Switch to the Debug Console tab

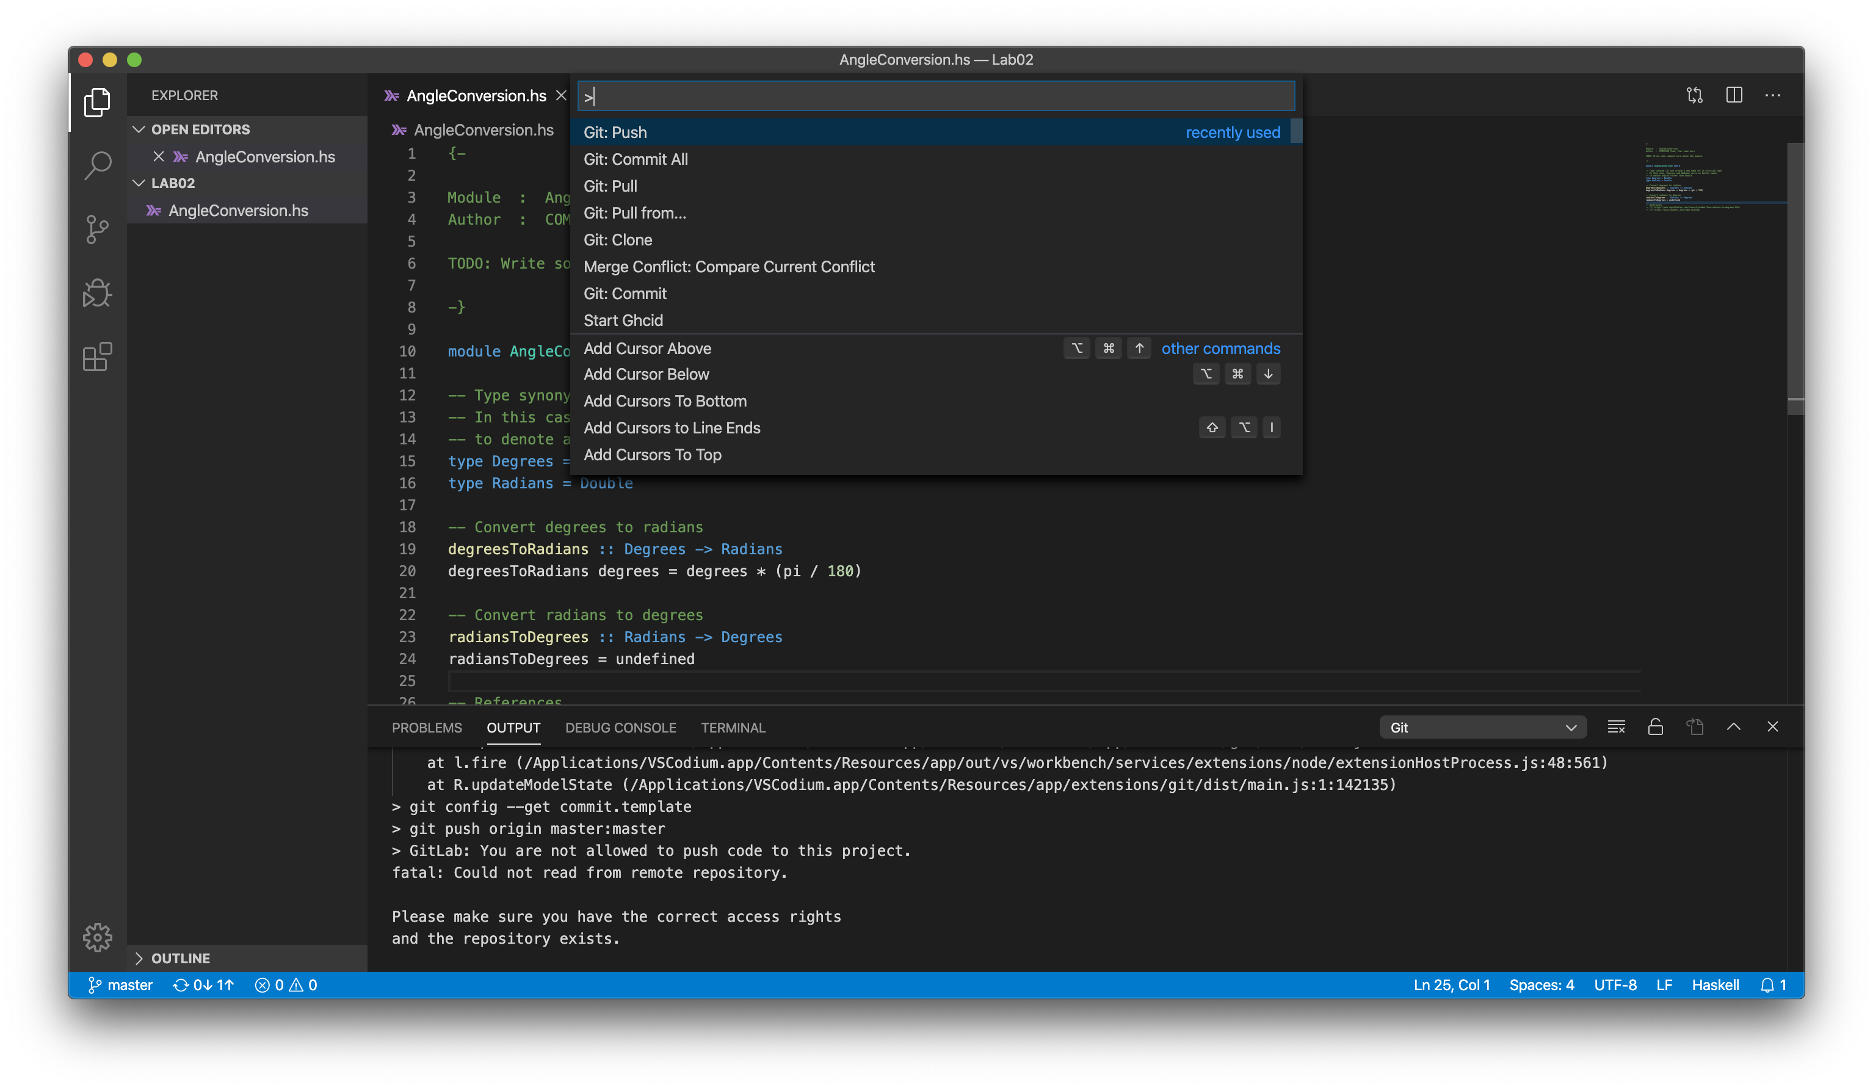[621, 727]
